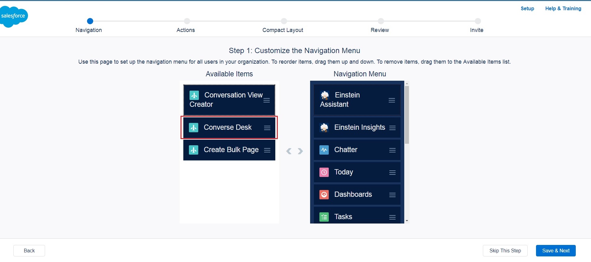Select the Tasks text
The width and height of the screenshot is (591, 262).
343,217
